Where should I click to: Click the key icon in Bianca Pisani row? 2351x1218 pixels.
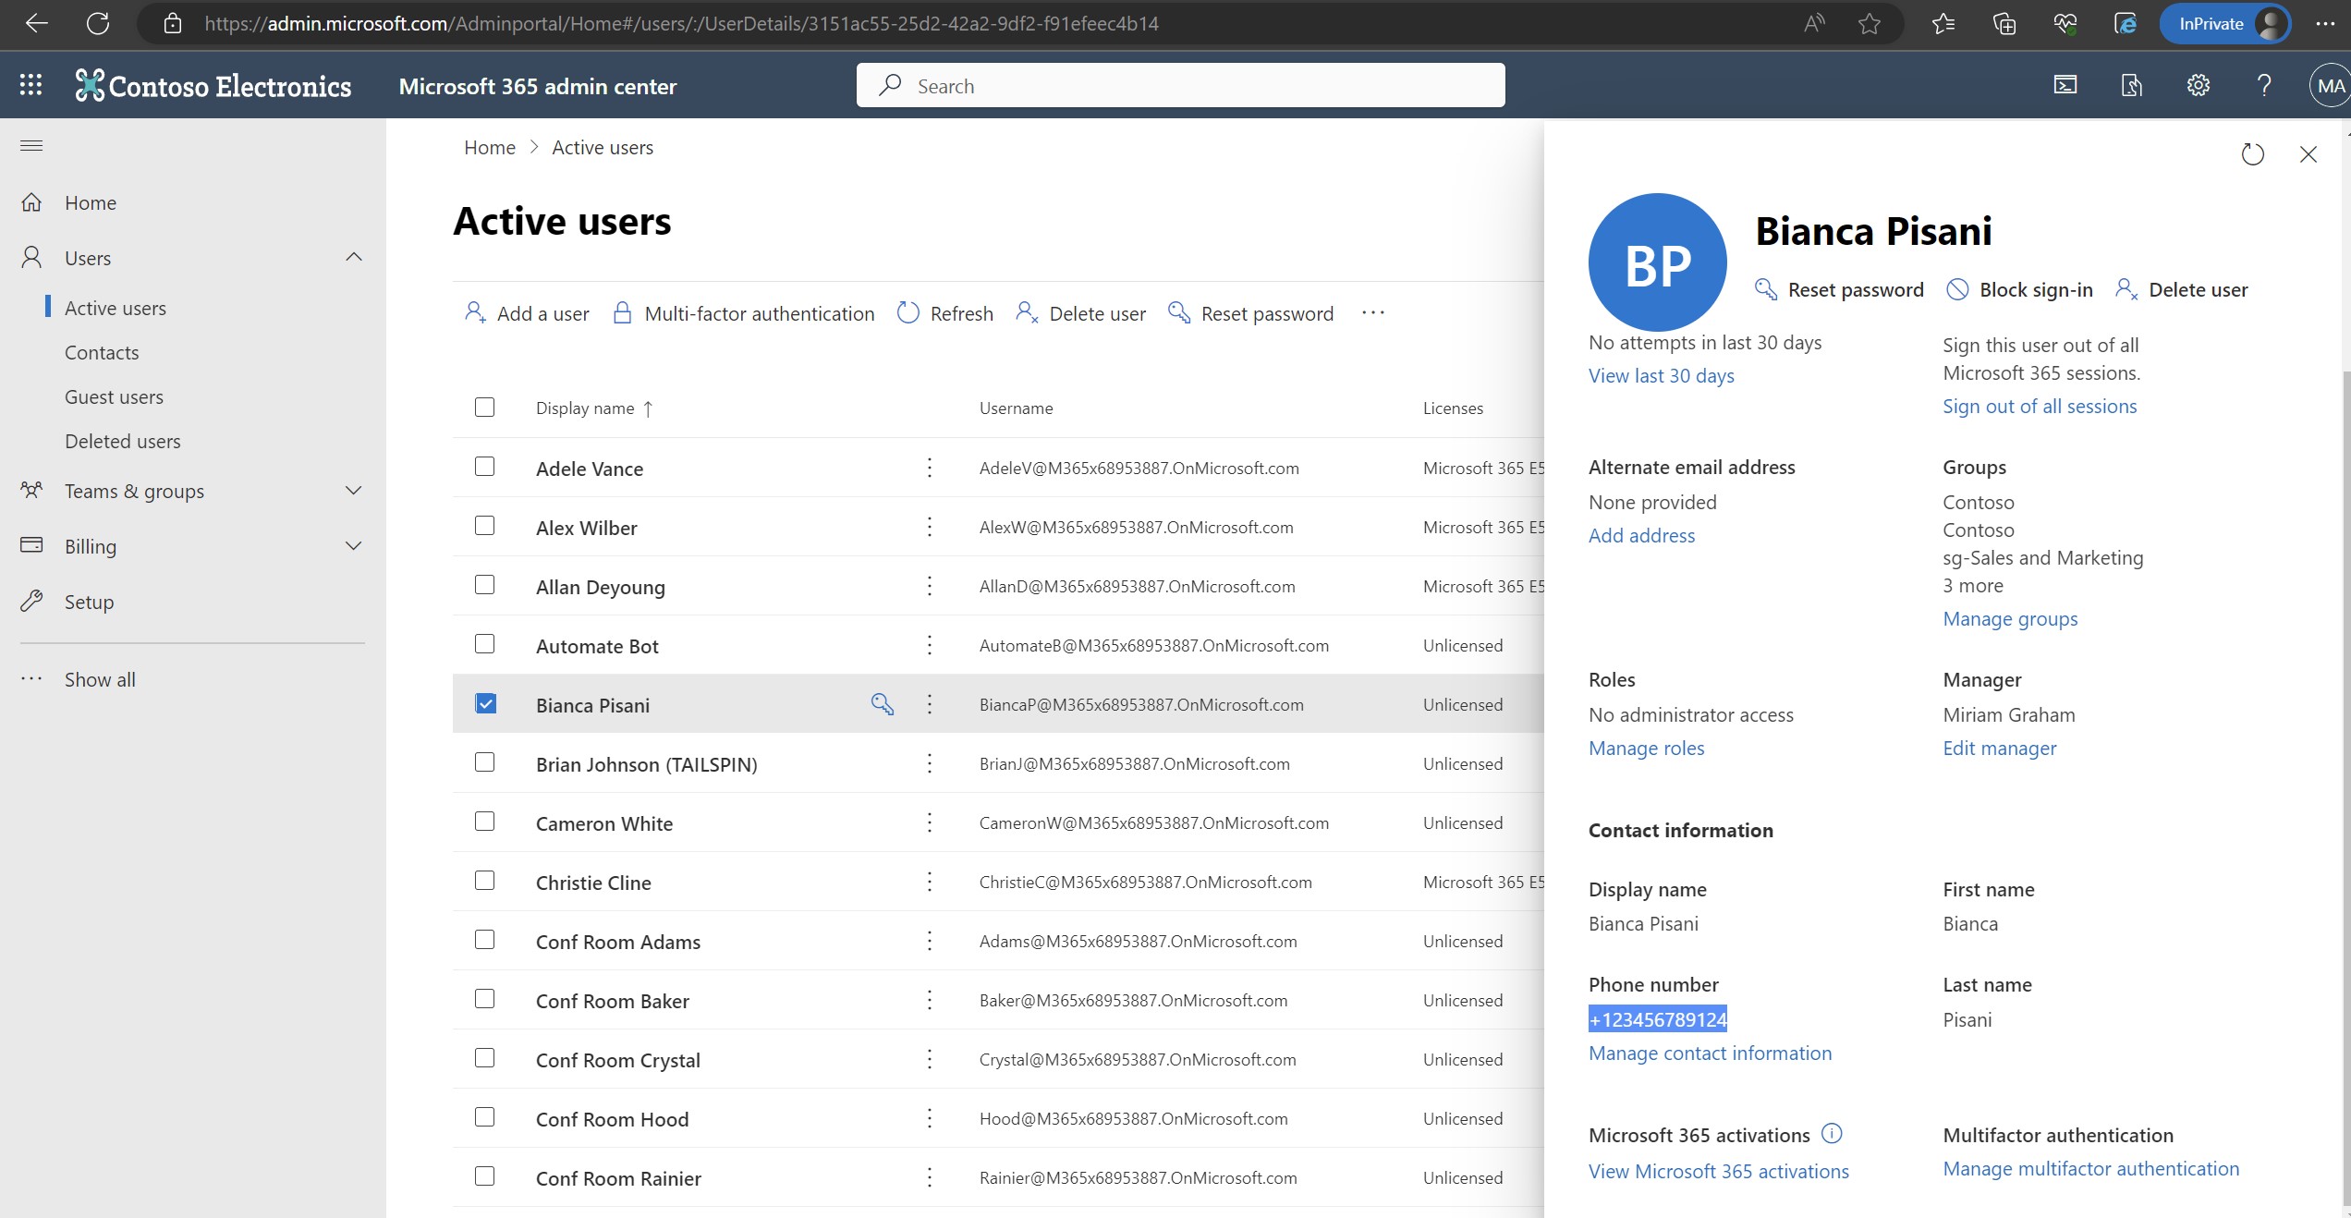tap(883, 704)
